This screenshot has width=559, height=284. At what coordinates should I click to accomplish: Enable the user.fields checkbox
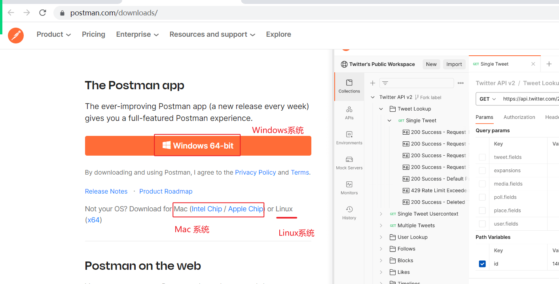[x=482, y=224]
